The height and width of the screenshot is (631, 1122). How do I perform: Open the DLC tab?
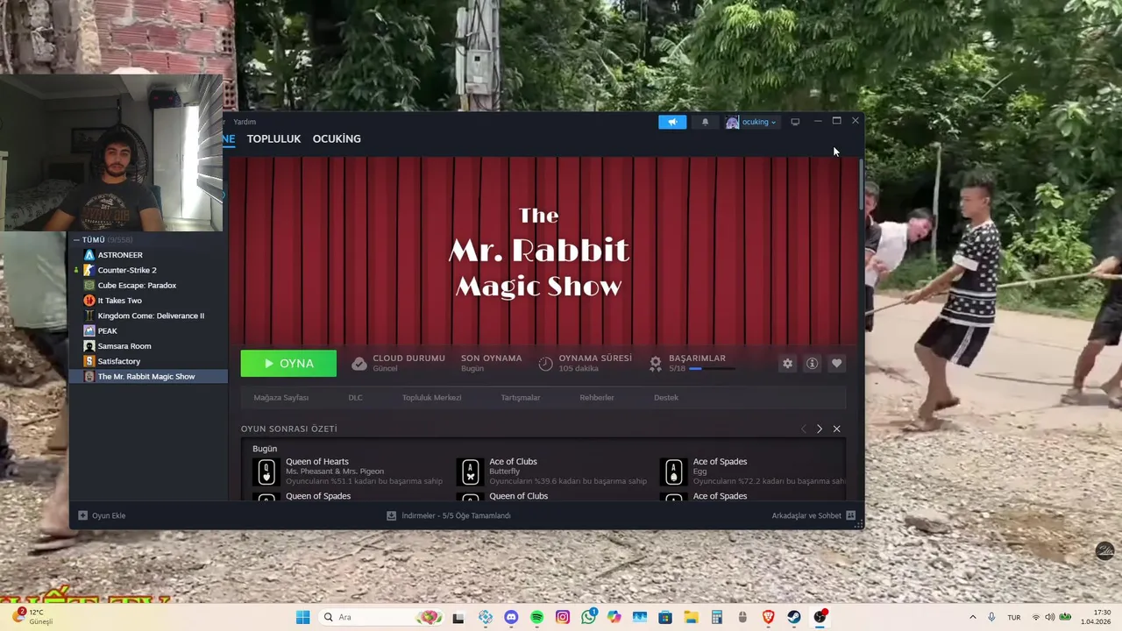(x=355, y=398)
